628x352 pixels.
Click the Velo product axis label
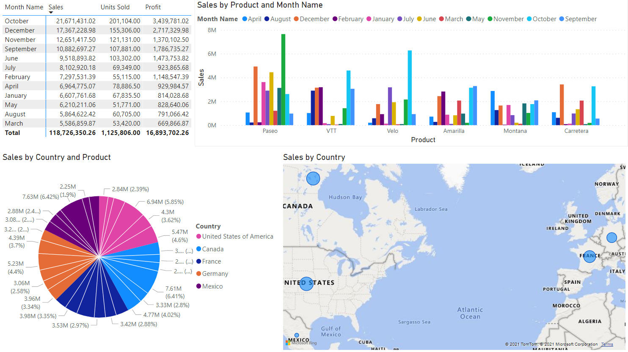pyautogui.click(x=393, y=131)
